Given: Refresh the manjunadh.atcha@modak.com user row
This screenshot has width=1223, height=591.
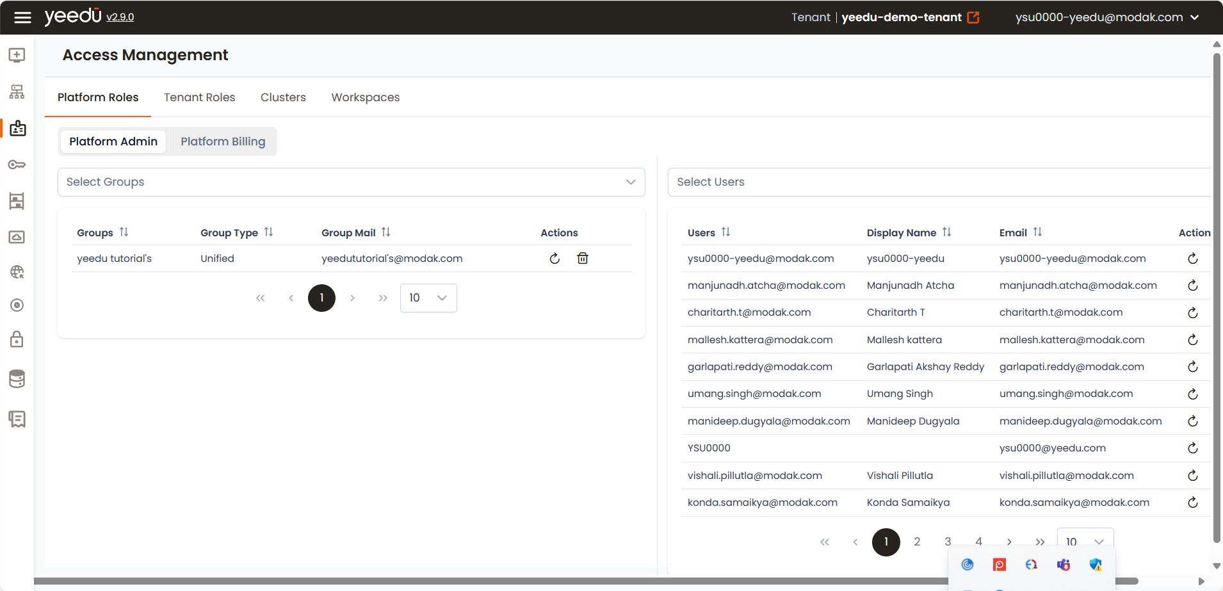Looking at the screenshot, I should 1193,286.
